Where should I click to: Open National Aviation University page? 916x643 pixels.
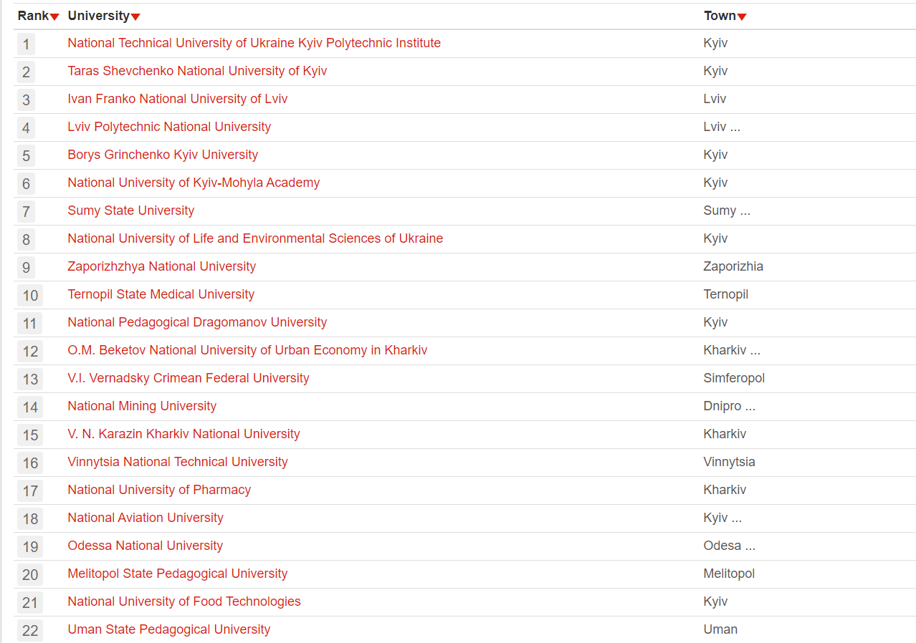(x=145, y=518)
